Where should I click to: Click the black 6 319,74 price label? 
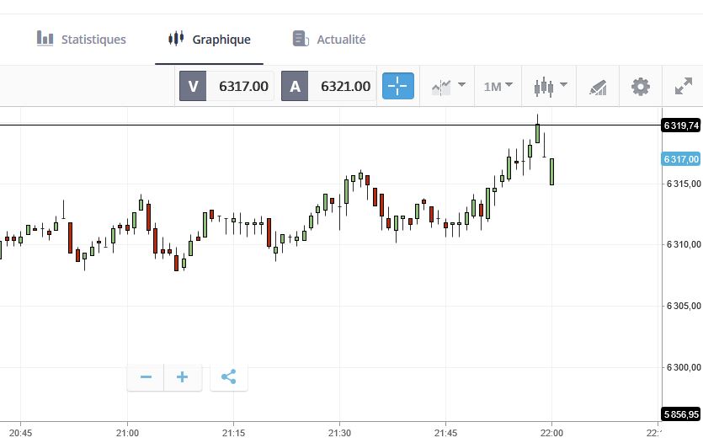681,125
